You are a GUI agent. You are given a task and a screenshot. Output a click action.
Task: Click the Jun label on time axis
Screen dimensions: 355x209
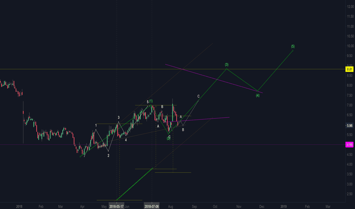pos(127,206)
